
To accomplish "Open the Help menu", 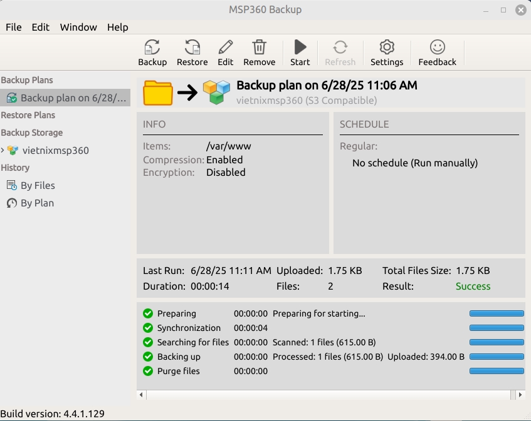I will pyautogui.click(x=118, y=27).
